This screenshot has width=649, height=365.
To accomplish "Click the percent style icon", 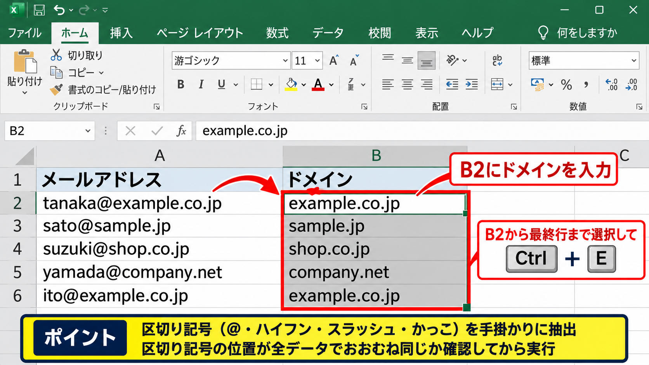I will click(566, 84).
